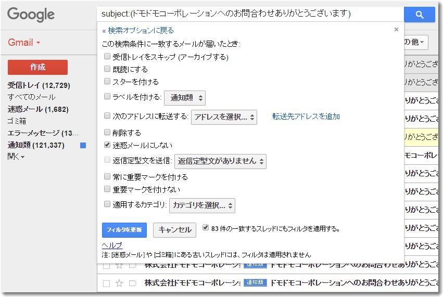The width and height of the screenshot is (443, 297).
Task: Open the last ドモドモコーポレーションへのお問合わせ message subject
Action: point(355,283)
